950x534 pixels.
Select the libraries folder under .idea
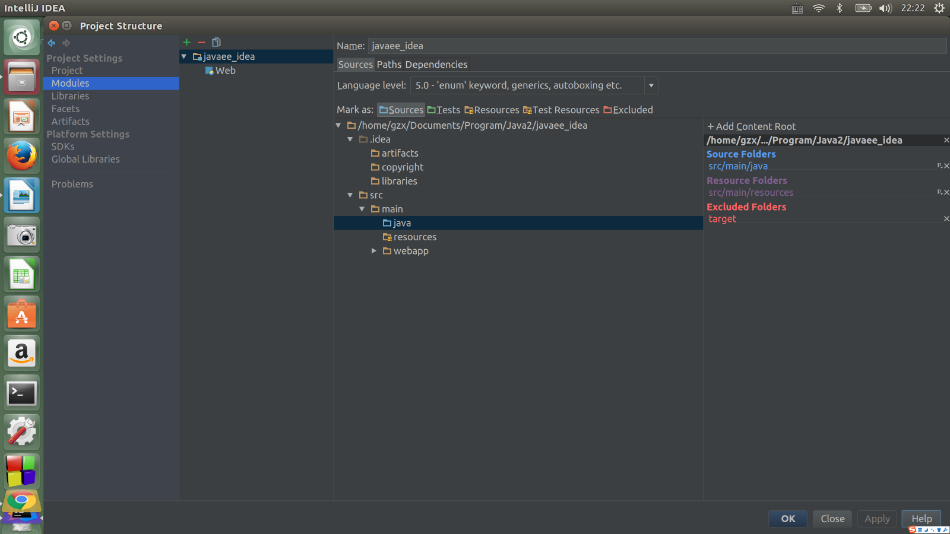(x=394, y=182)
